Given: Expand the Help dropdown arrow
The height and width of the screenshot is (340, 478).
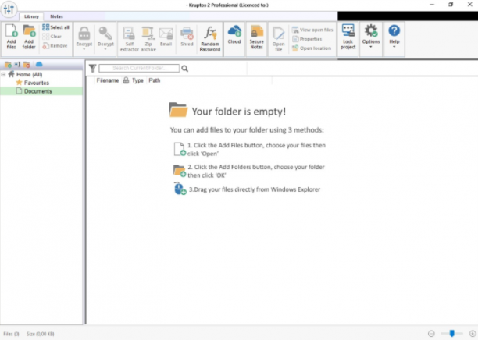Looking at the screenshot, I should pos(394,47).
